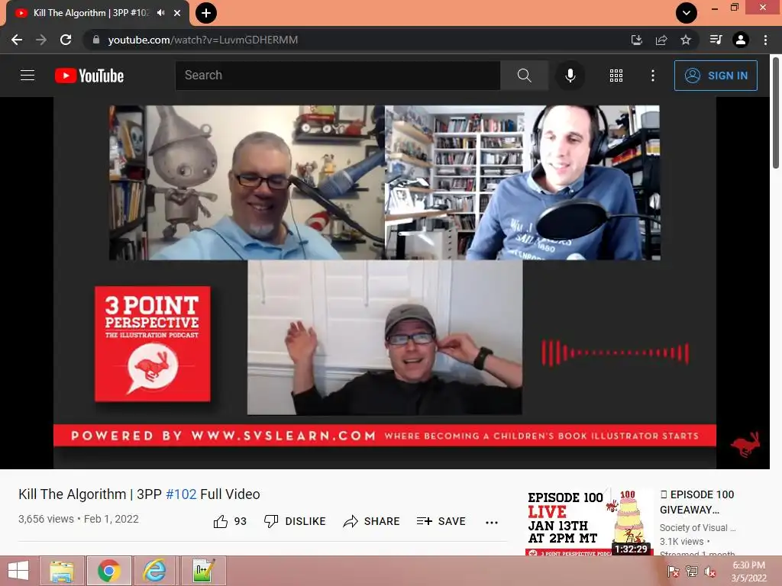The image size is (782, 586).
Task: Click the install app icon in address bar
Action: pos(637,40)
